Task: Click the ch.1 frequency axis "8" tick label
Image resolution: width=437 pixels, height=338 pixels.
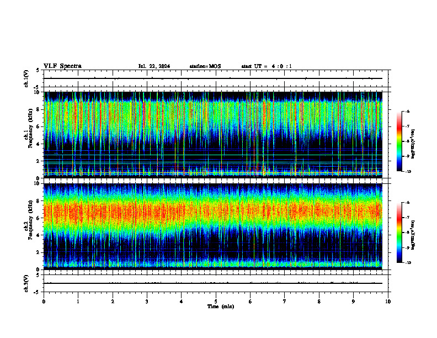Action: (x=39, y=109)
